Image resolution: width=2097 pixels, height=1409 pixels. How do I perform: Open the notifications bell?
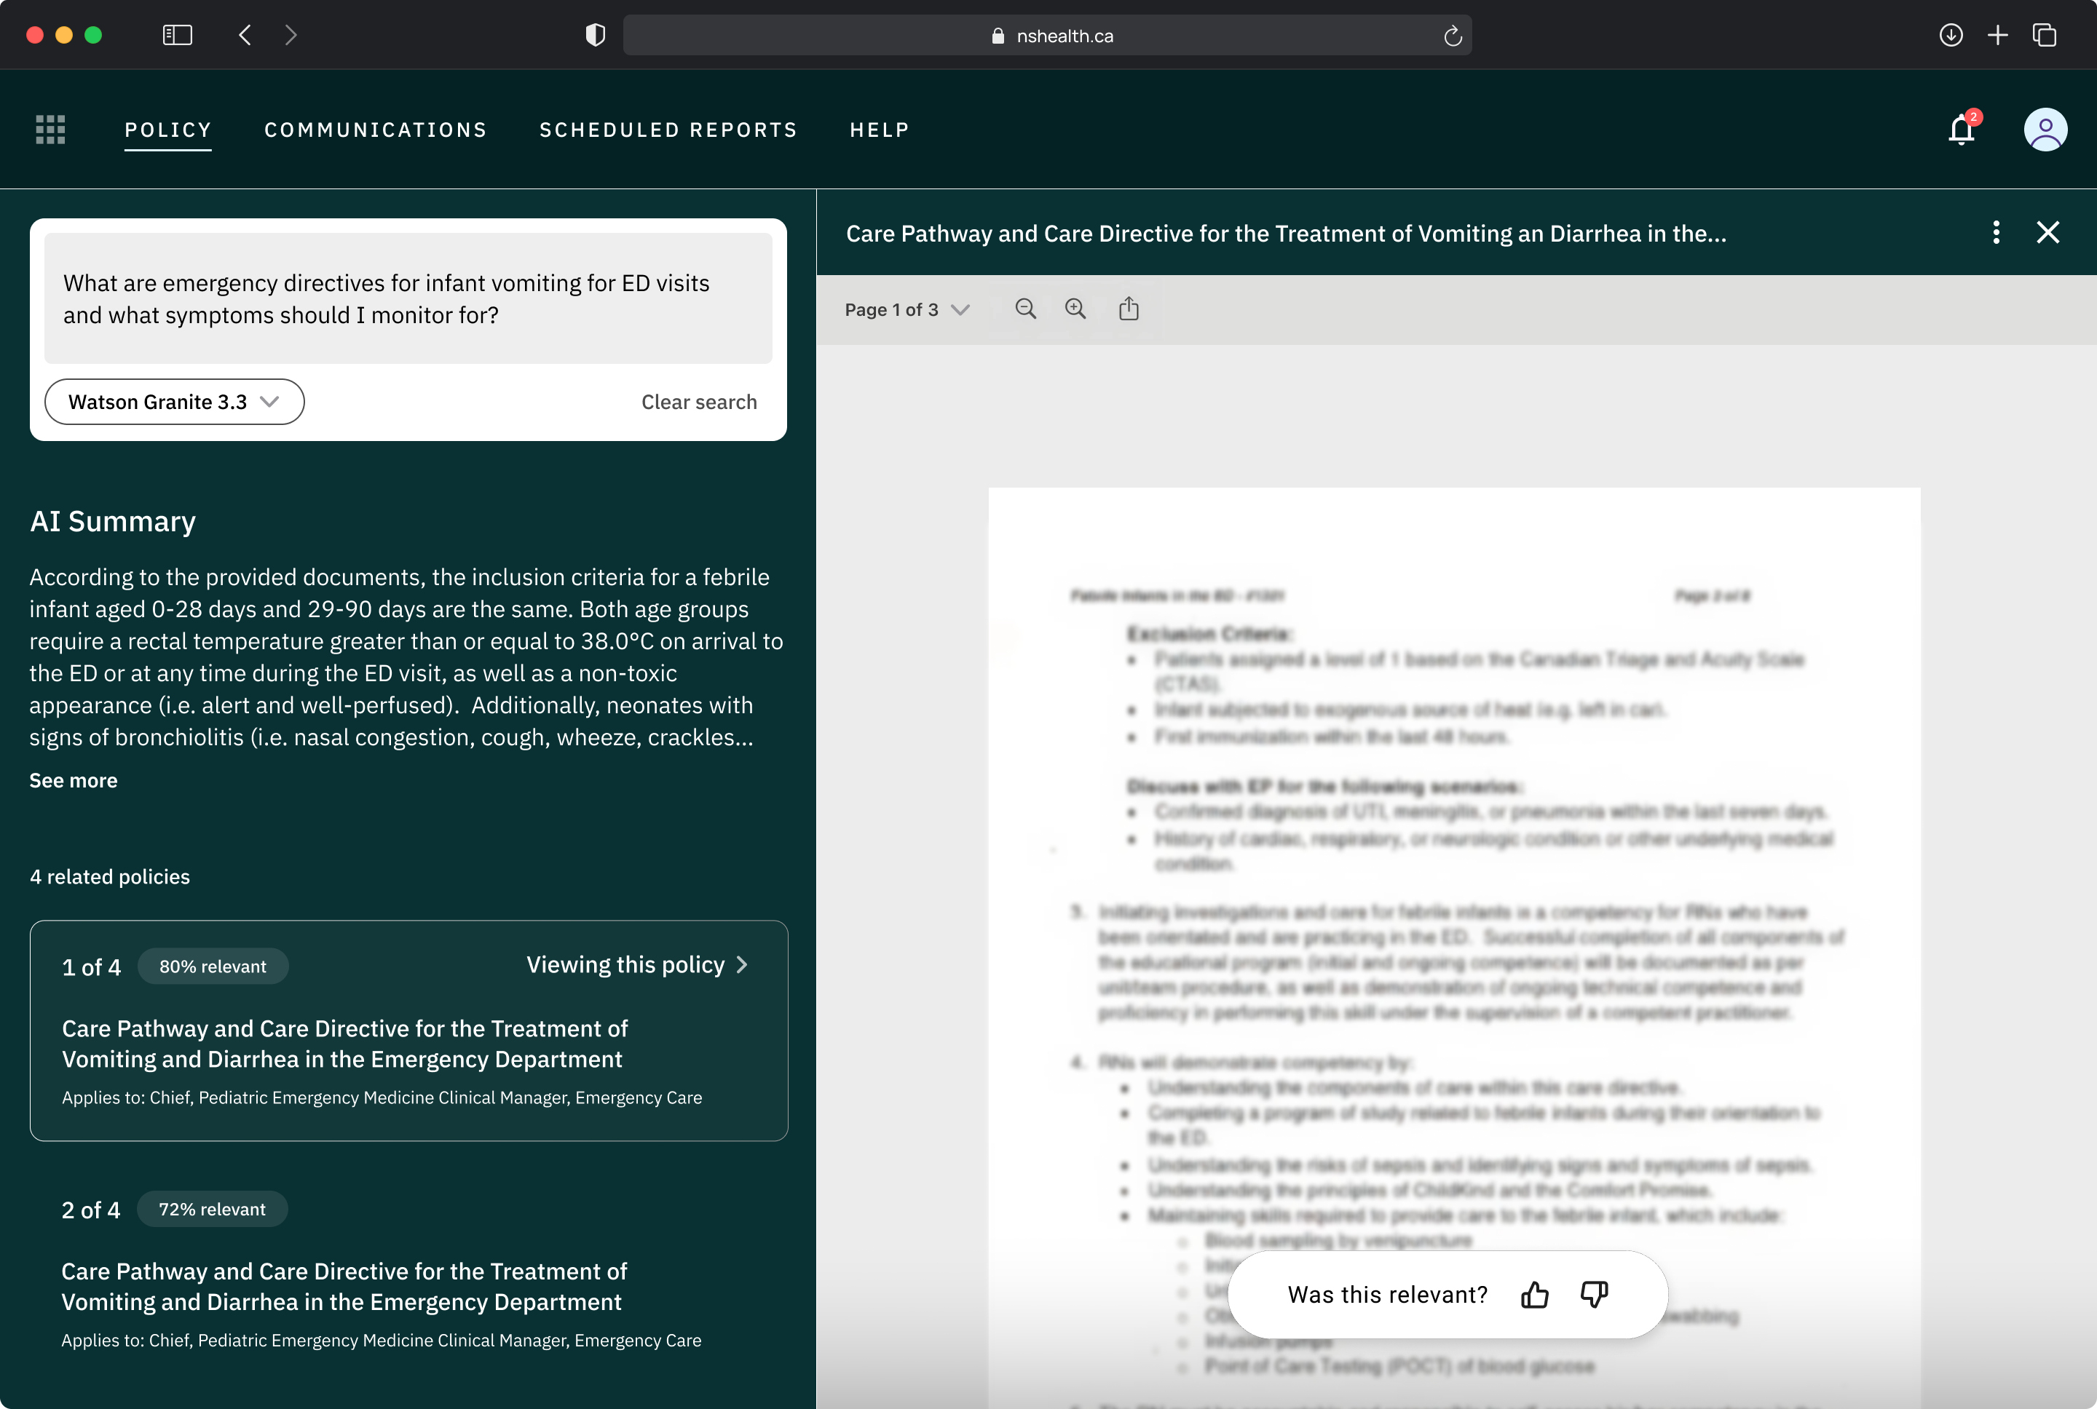point(1960,130)
